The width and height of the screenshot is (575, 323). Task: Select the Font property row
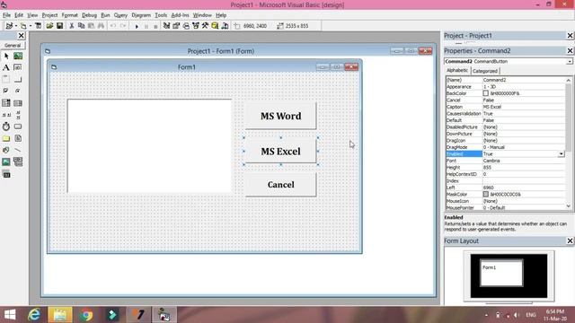(505, 161)
